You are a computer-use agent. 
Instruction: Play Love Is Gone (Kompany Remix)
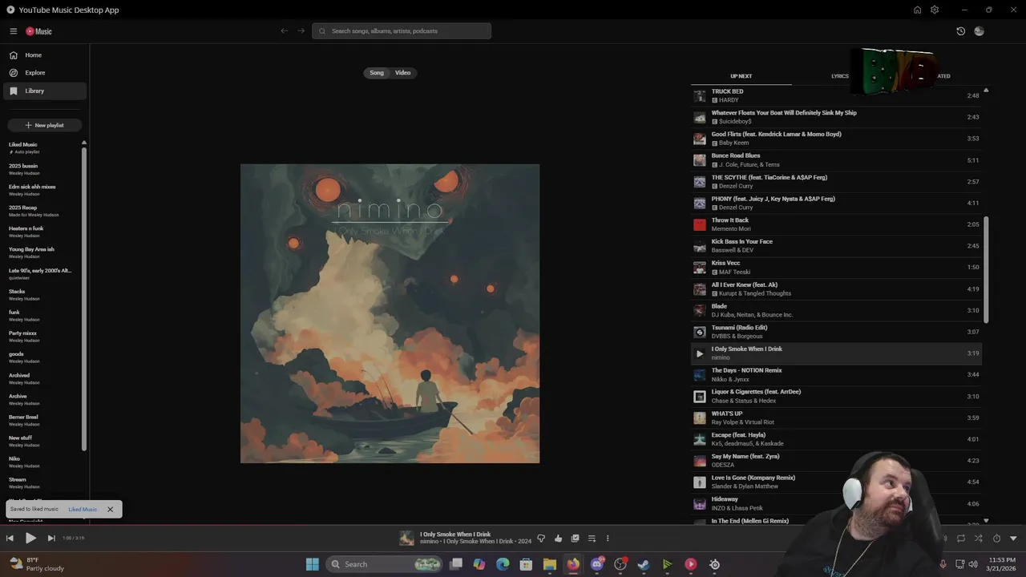836,482
